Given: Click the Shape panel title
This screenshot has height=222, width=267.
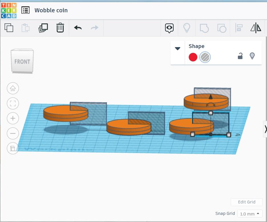Looking at the screenshot, I should pyautogui.click(x=196, y=46).
